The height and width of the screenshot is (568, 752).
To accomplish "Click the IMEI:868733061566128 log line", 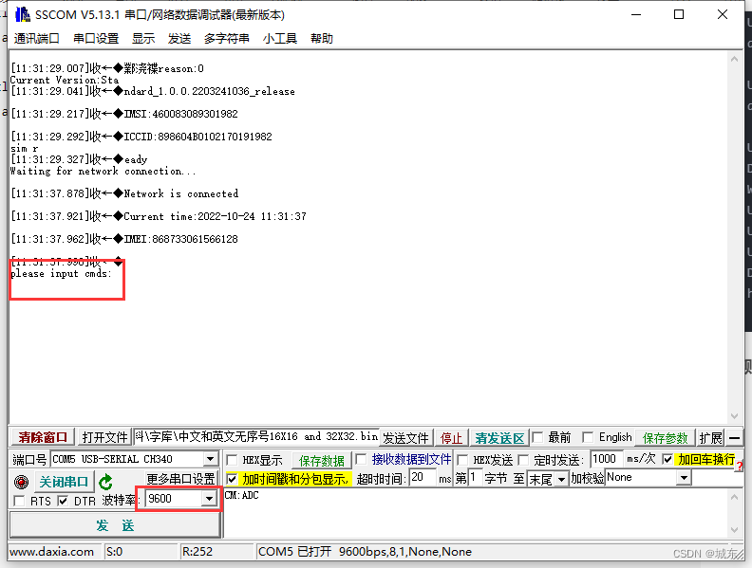I will pos(124,239).
